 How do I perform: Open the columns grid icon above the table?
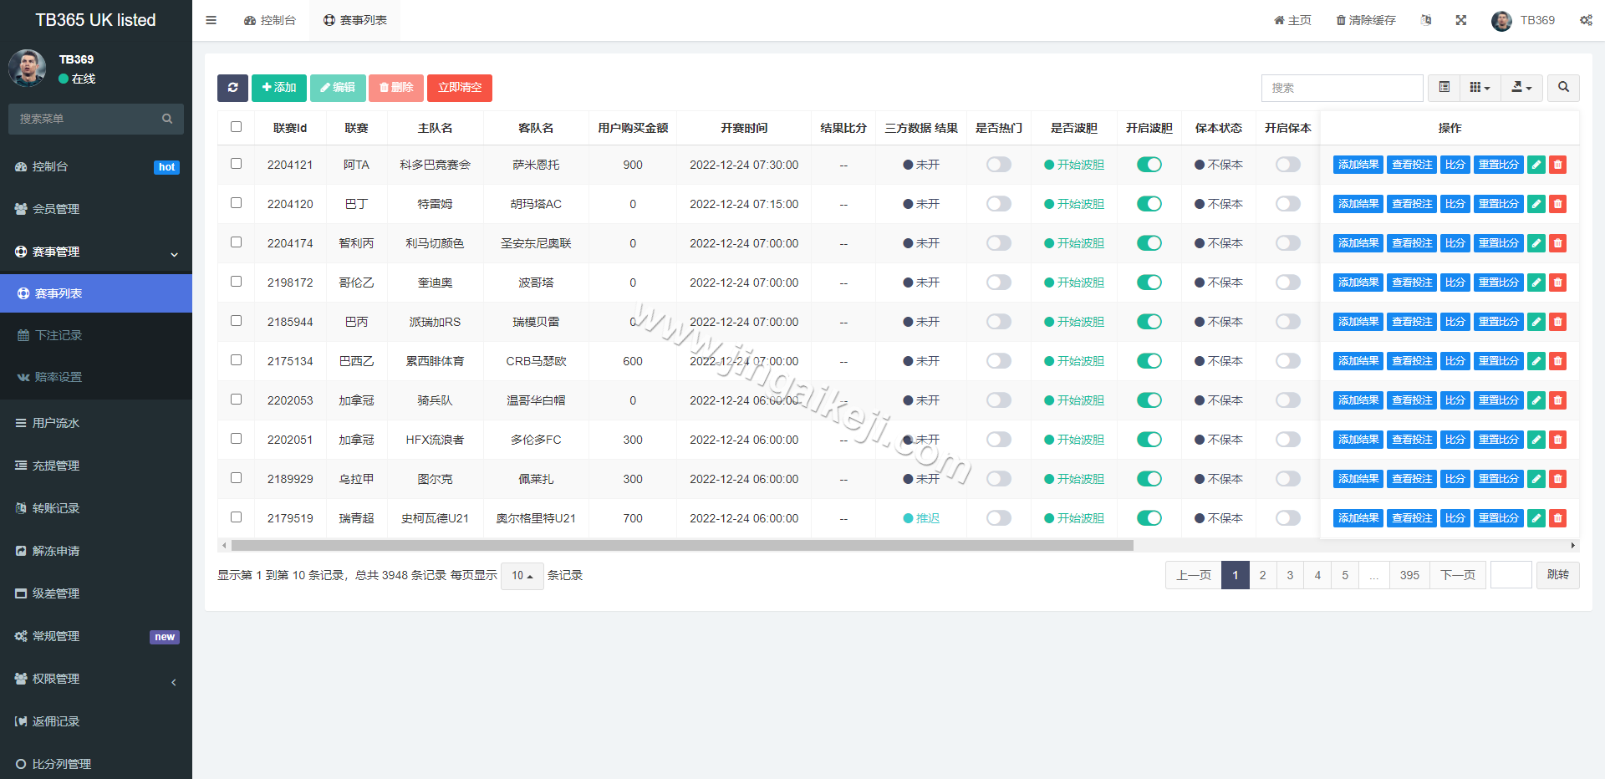pyautogui.click(x=1479, y=88)
